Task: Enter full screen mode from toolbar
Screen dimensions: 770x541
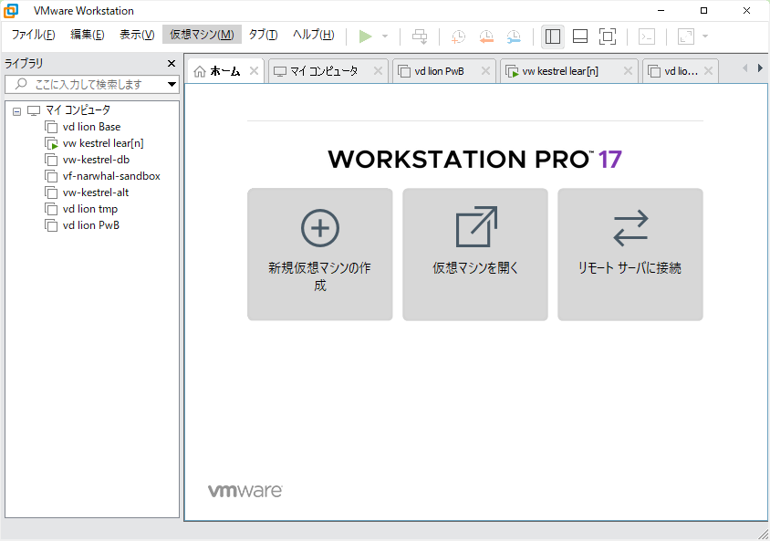Action: point(608,36)
